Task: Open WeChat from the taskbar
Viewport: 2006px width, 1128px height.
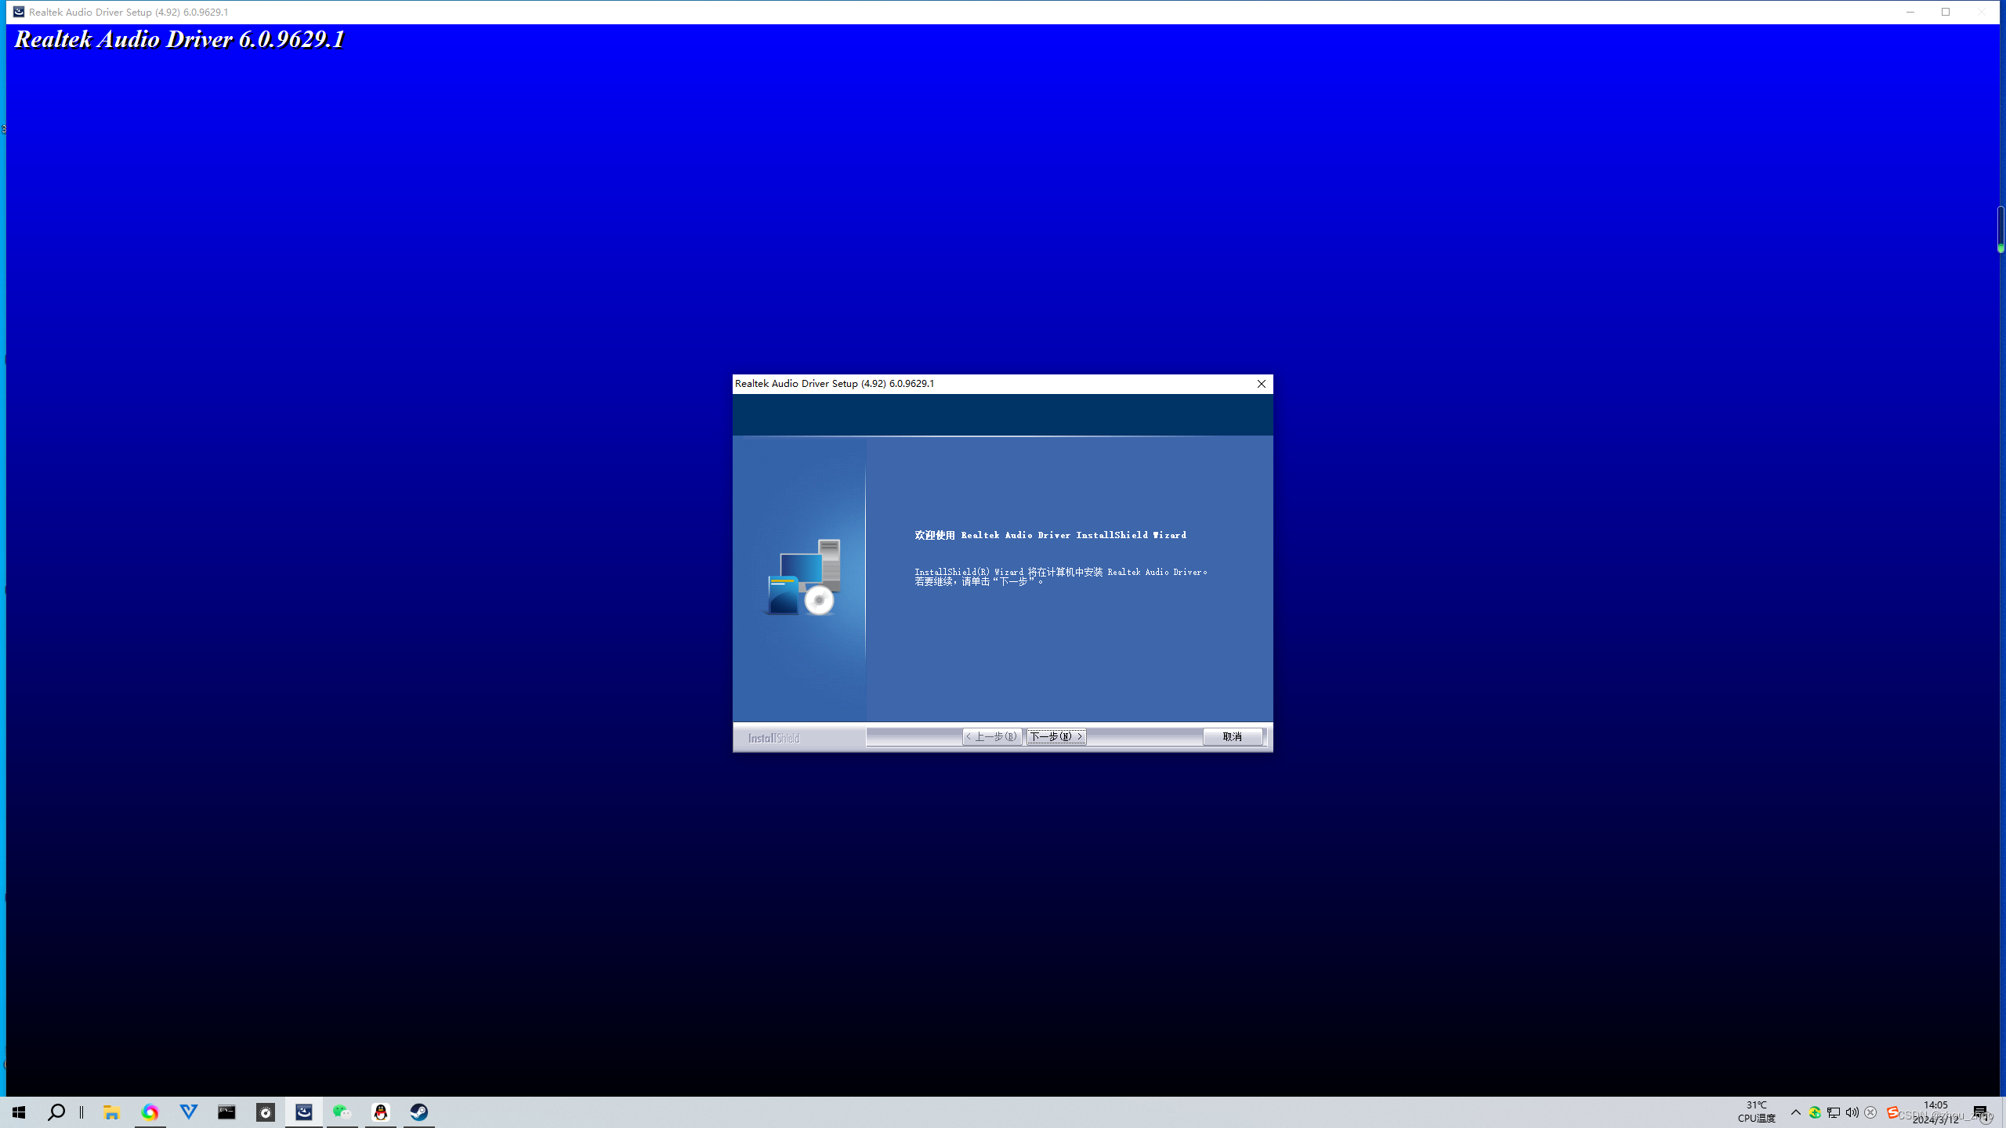Action: coord(342,1112)
